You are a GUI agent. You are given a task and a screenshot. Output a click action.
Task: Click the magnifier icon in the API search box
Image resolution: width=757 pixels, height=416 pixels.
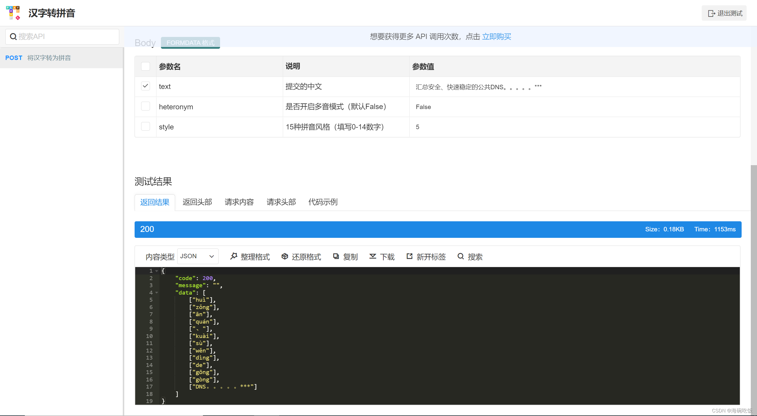coord(13,36)
